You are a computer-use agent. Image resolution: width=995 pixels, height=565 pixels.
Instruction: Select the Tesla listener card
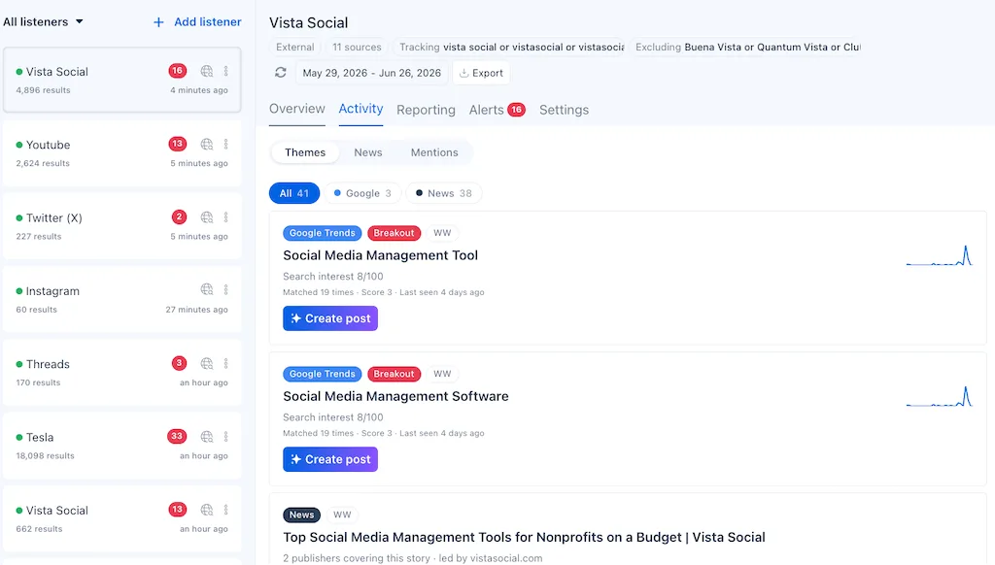coord(121,446)
